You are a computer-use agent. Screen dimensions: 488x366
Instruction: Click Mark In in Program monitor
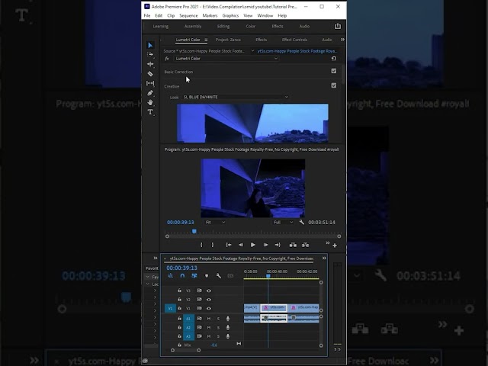[x=201, y=245]
